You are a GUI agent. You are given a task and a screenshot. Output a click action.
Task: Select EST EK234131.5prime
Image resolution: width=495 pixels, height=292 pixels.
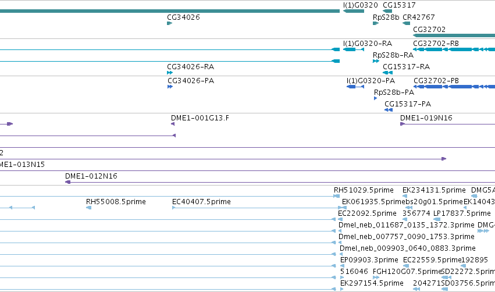coord(434,190)
